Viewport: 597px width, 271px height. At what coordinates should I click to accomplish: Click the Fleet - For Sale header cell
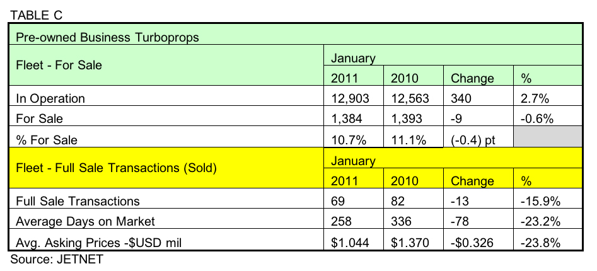pos(59,65)
